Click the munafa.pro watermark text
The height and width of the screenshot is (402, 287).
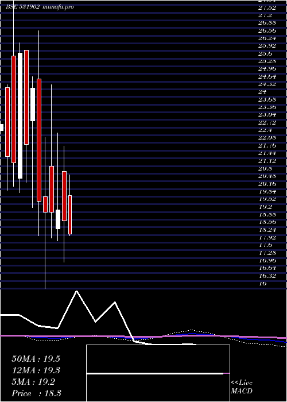[59, 7]
